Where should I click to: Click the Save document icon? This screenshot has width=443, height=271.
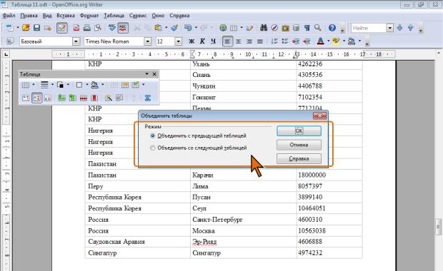pos(36,28)
